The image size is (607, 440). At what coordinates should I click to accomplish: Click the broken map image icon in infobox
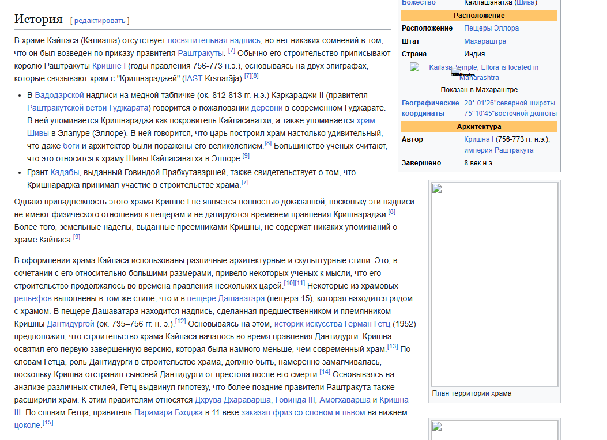[x=414, y=67]
